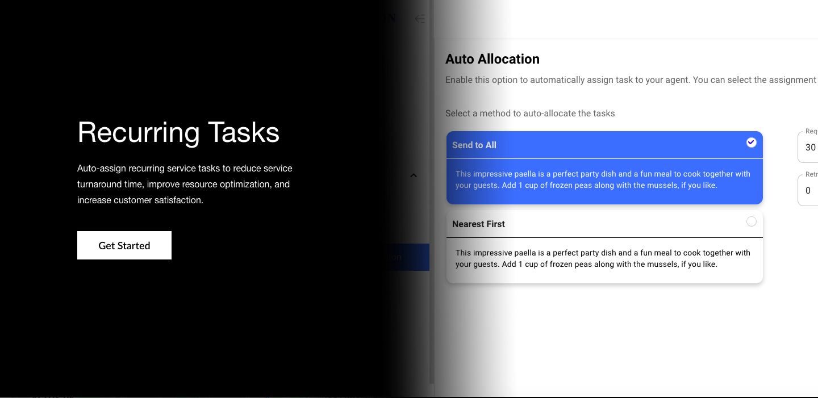This screenshot has width=818, height=398.
Task: Click the 'Select a method to auto-allocate' label
Action: (530, 113)
